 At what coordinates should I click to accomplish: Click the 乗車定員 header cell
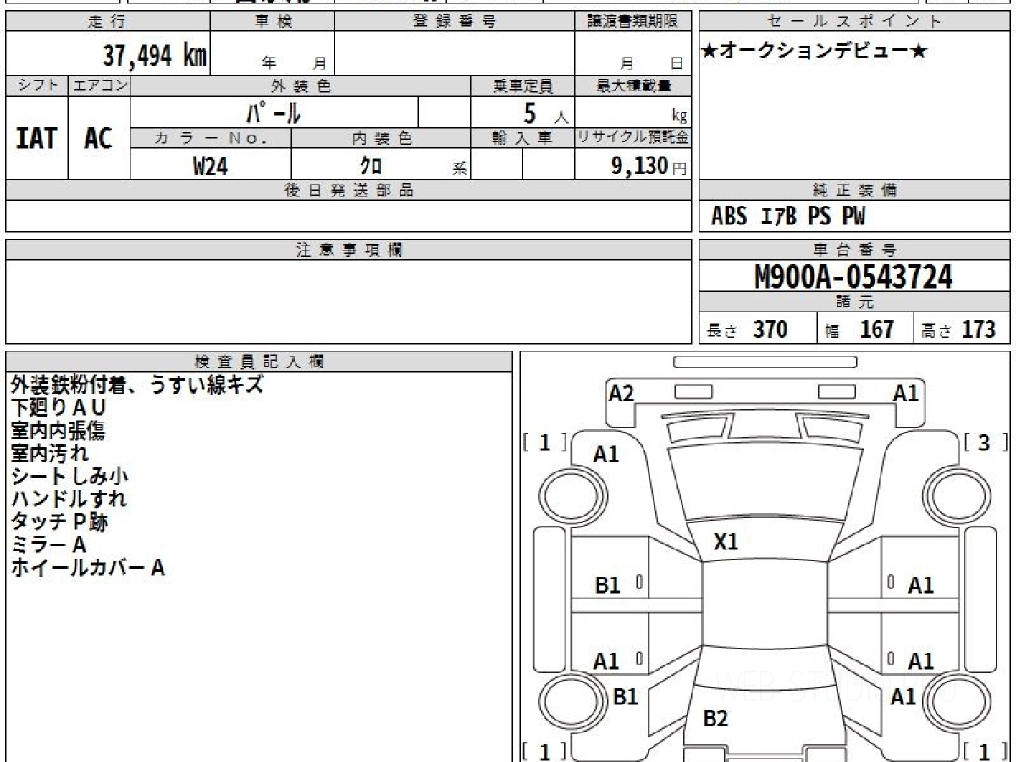coord(522,86)
